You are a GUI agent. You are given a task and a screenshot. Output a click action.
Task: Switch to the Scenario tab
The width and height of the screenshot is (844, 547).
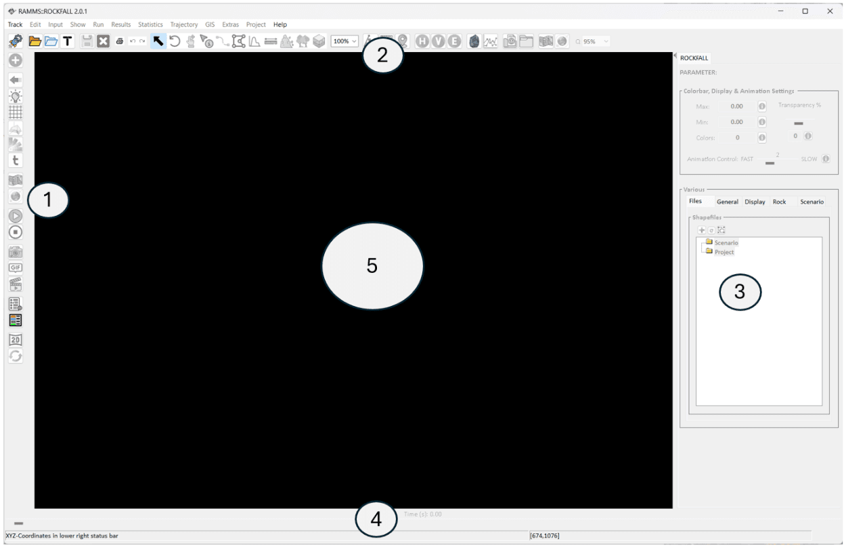coord(812,202)
